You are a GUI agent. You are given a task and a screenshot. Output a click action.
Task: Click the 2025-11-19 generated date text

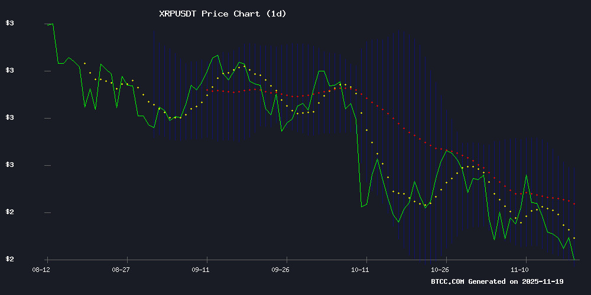click(x=551, y=281)
